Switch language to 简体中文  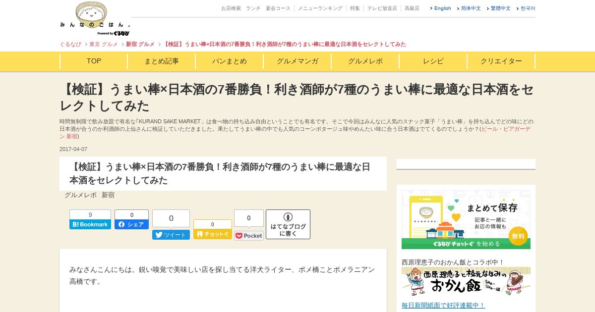click(x=471, y=8)
